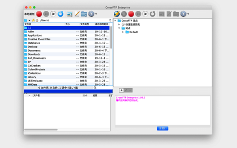Collapse the 站点 tree node

click(119, 28)
